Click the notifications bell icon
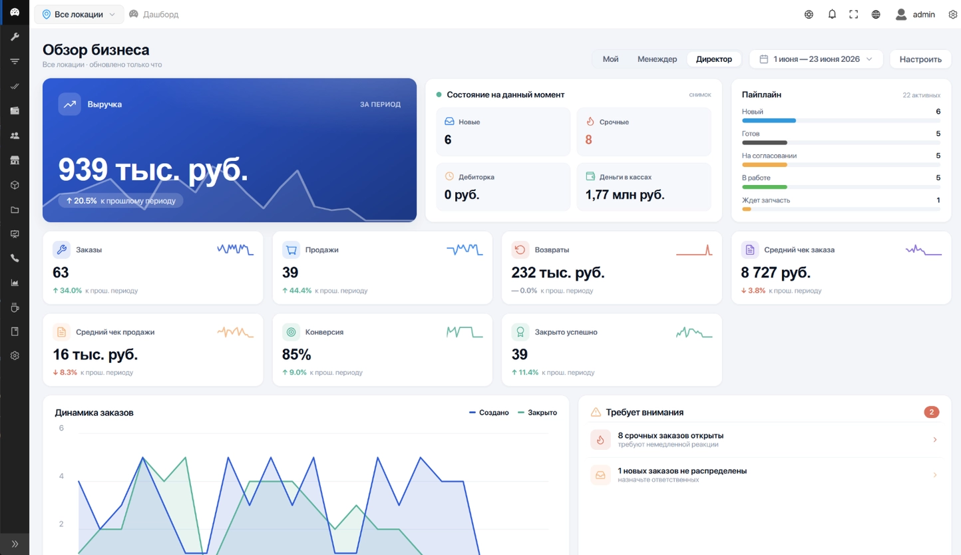This screenshot has height=555, width=961. click(832, 14)
